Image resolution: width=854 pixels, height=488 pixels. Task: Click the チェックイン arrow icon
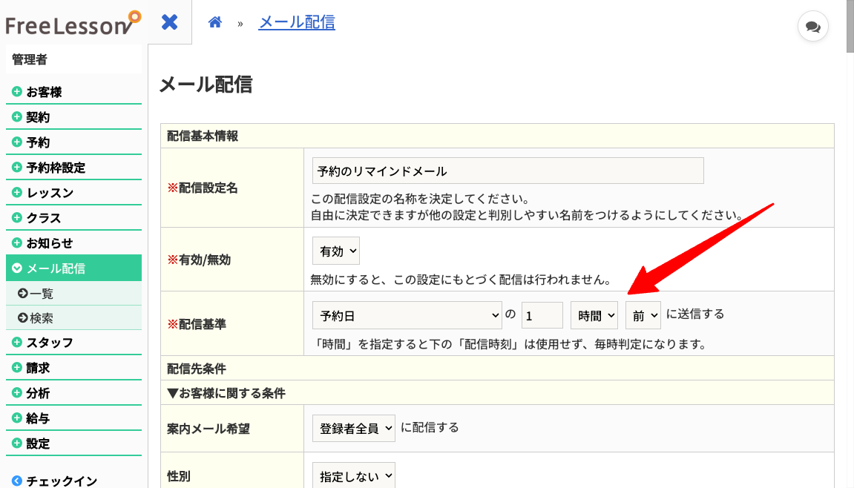[x=17, y=481]
